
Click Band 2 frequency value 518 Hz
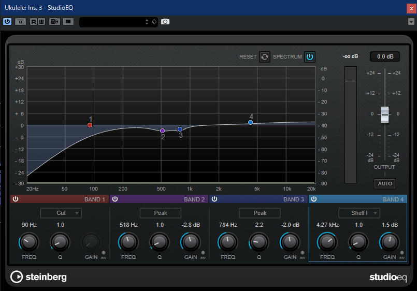128,225
